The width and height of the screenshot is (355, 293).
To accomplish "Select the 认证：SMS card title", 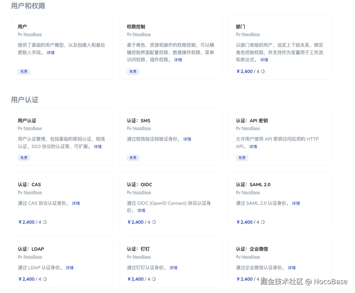I will (139, 121).
